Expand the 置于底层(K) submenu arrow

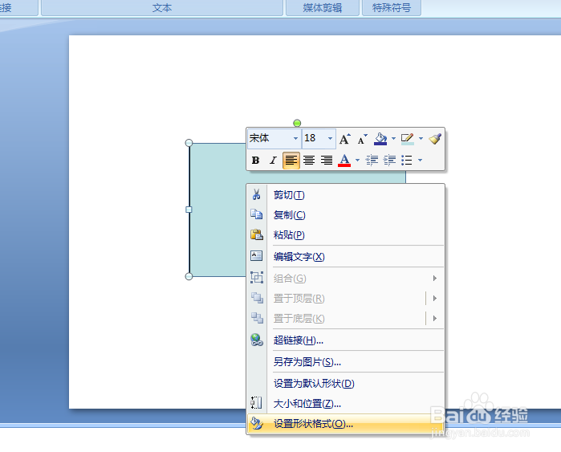click(435, 318)
